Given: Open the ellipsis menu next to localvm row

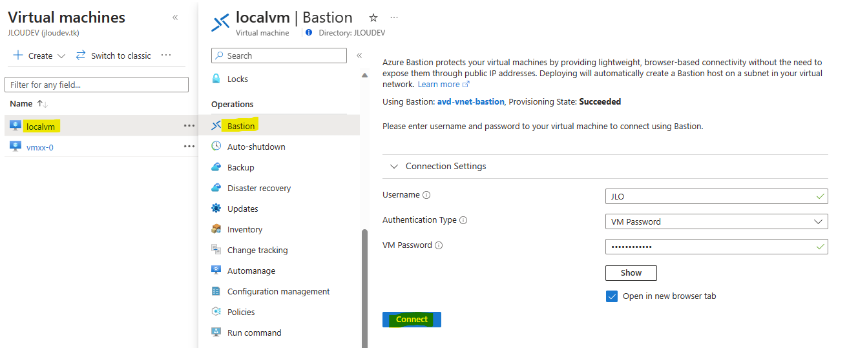Looking at the screenshot, I should [x=189, y=126].
